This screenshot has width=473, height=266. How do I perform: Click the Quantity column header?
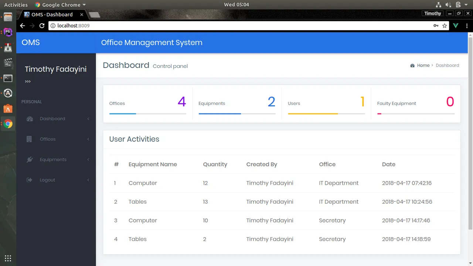215,164
